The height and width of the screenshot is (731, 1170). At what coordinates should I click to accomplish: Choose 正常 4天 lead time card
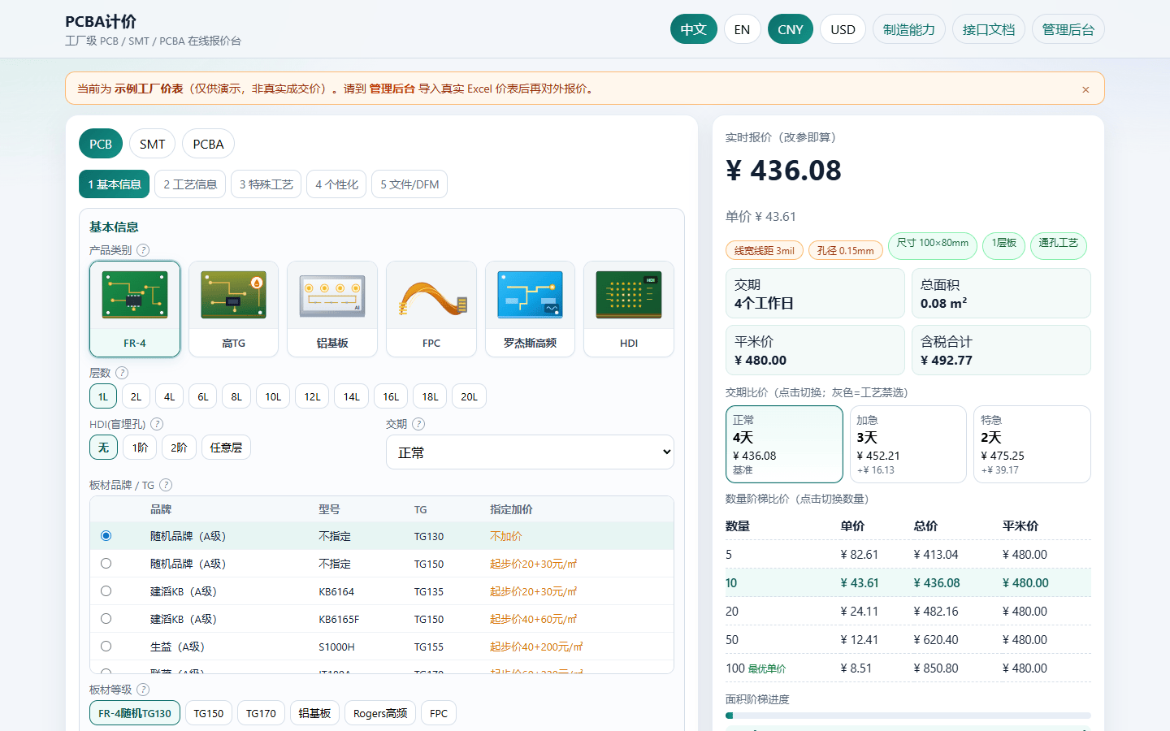point(784,444)
